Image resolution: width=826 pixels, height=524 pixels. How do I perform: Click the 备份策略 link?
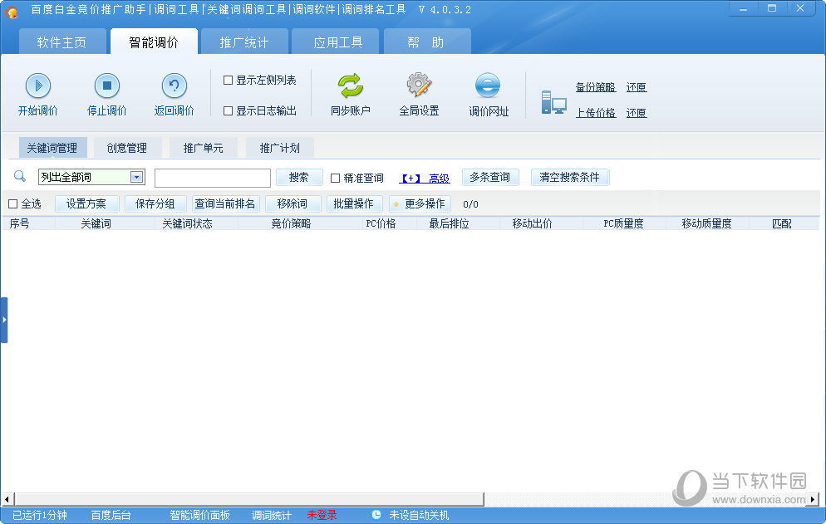click(x=596, y=87)
